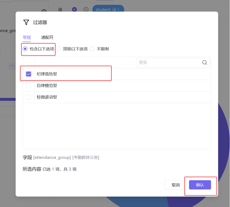Viewport: 230px width, 207px height.
Task: Click the [考勤群体分类] field description
Action: [x=86, y=158]
